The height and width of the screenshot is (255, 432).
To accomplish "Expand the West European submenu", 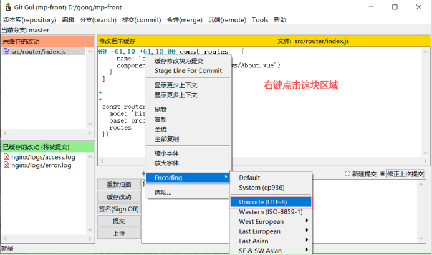I will tap(307, 221).
